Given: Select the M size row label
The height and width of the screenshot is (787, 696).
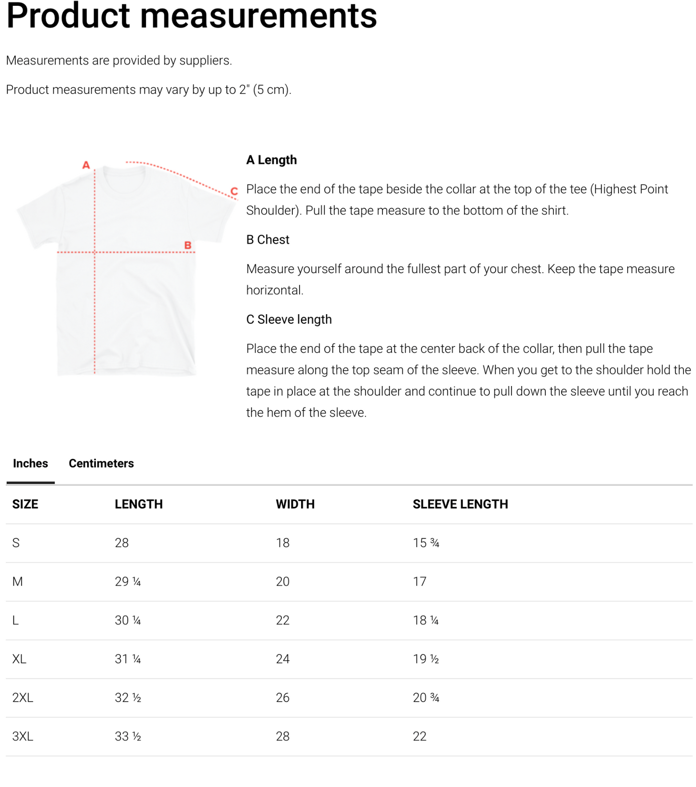Looking at the screenshot, I should pos(17,582).
